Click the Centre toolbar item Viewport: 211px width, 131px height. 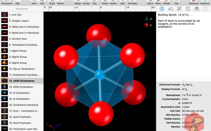(60, 2)
